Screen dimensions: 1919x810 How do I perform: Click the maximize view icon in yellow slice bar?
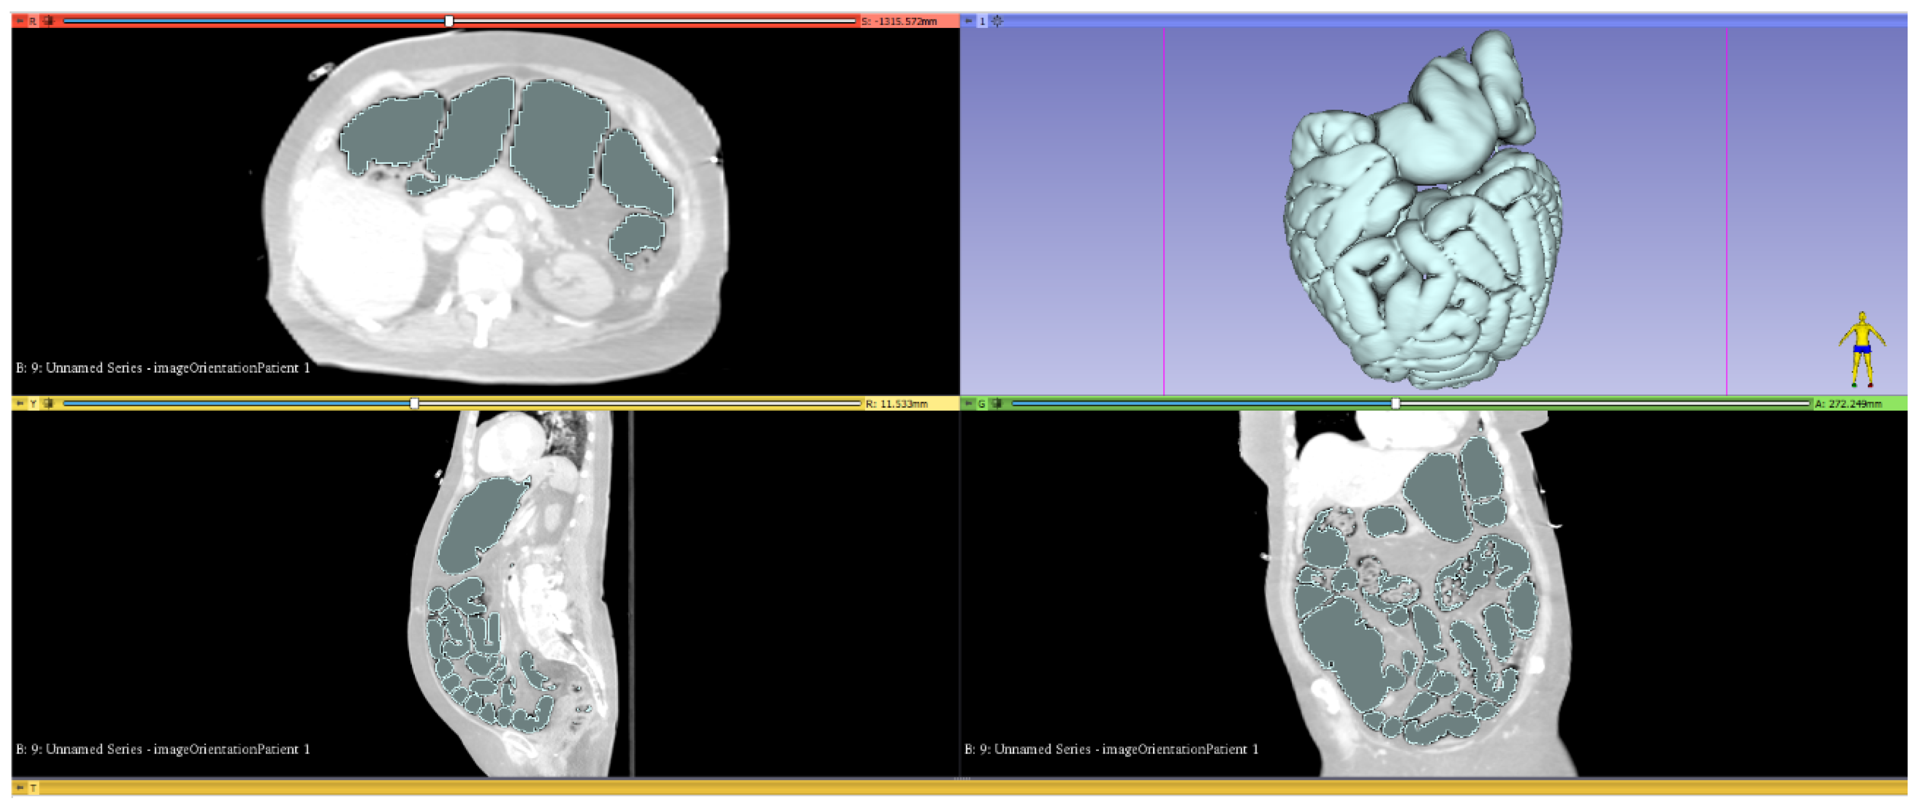click(x=48, y=403)
